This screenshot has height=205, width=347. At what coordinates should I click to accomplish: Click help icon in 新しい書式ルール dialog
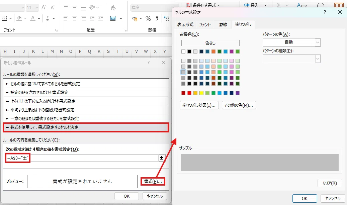tap(149, 63)
